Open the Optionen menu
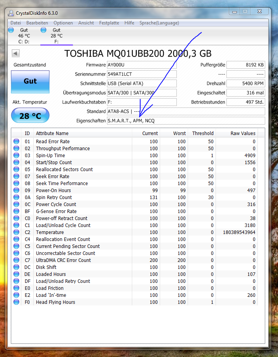Image resolution: width=278 pixels, height=357 pixels. (63, 23)
